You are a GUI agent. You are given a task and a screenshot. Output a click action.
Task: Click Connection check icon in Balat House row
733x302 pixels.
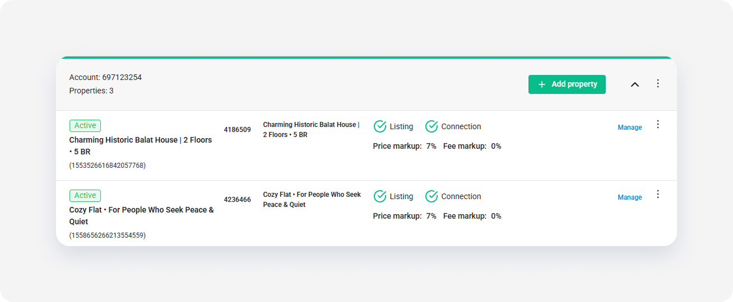tap(432, 126)
